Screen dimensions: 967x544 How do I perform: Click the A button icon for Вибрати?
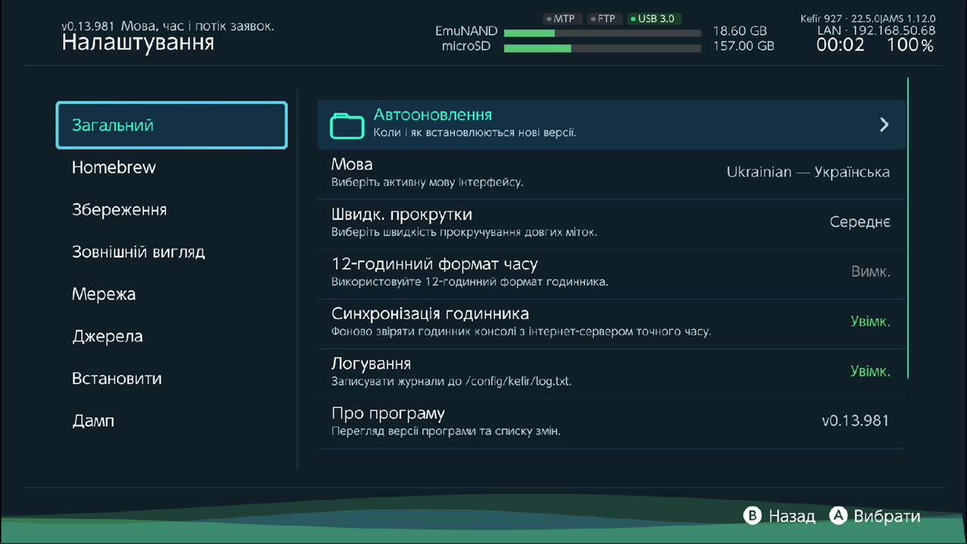click(838, 516)
